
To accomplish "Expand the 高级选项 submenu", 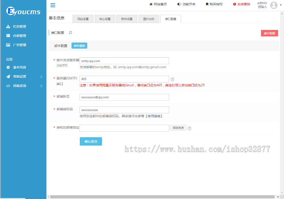I will tap(41, 85).
